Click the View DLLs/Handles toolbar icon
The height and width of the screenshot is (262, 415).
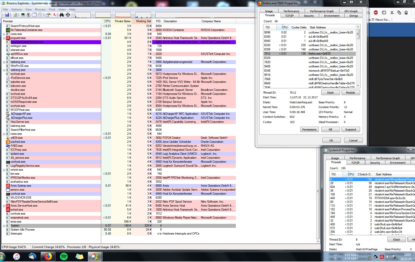(40, 15)
